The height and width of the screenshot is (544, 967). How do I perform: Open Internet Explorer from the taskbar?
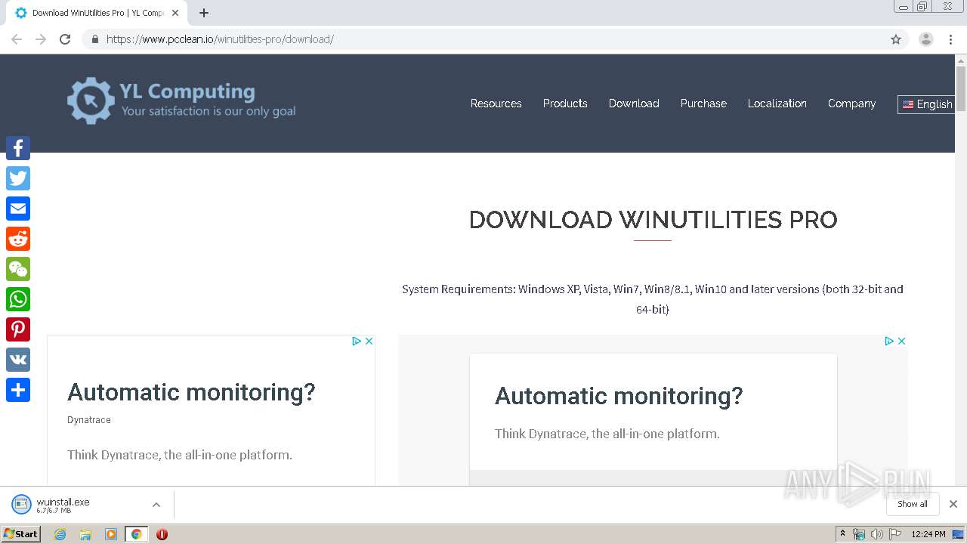click(60, 534)
